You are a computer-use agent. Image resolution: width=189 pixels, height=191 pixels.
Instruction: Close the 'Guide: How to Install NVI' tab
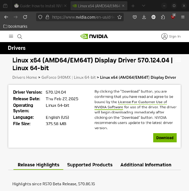tap(65, 6)
